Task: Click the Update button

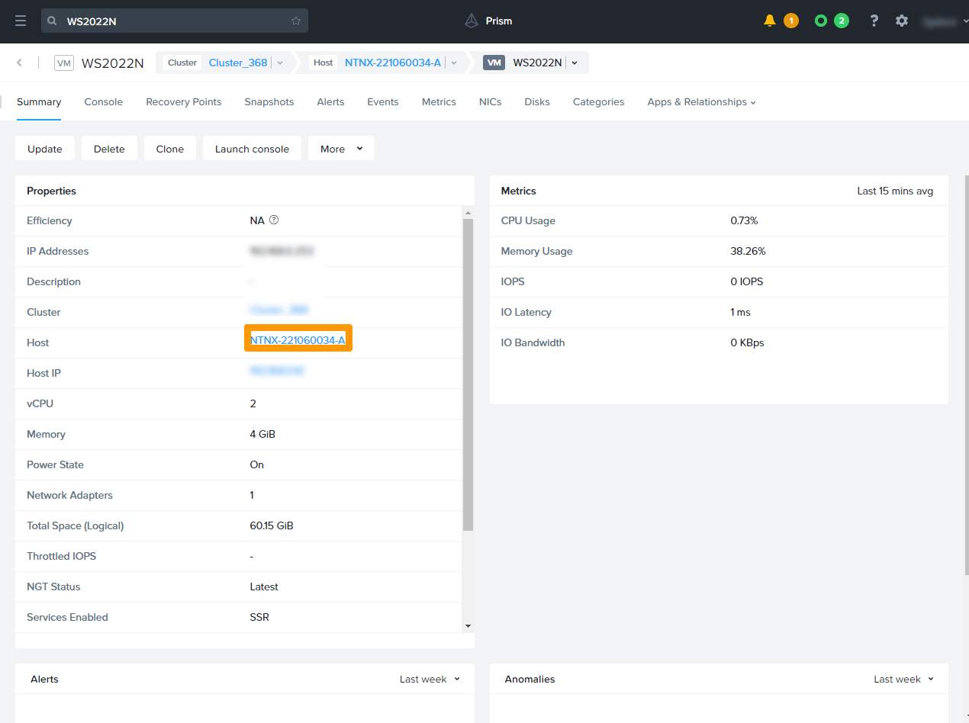Action: (x=44, y=148)
